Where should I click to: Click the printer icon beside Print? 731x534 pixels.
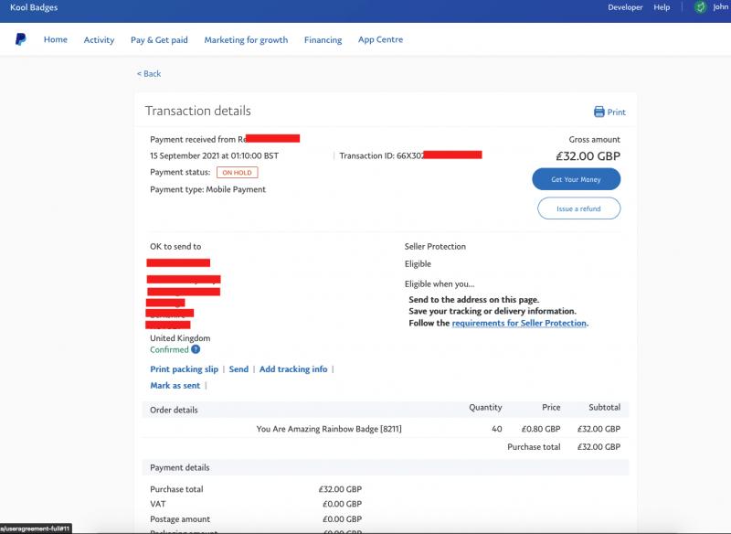(599, 112)
